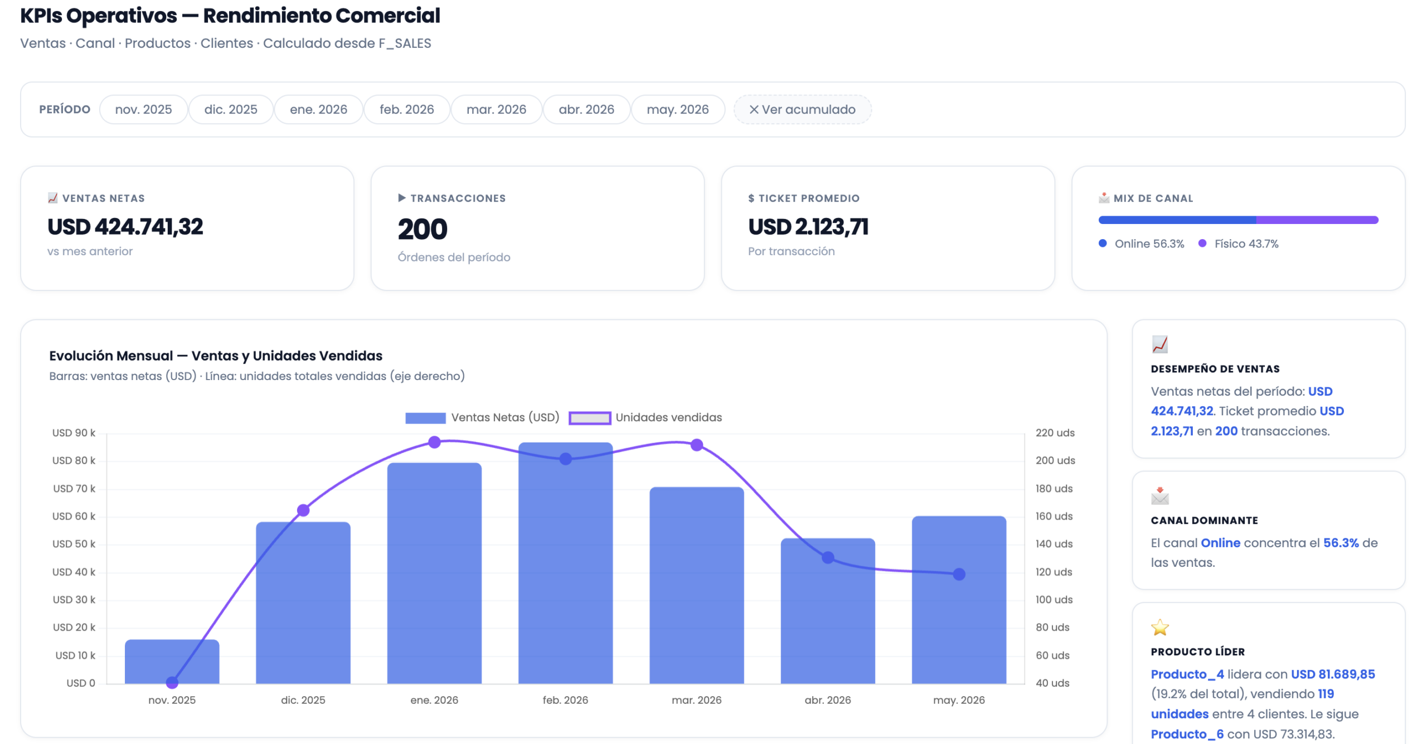This screenshot has height=744, width=1427.
Task: Click the Producto_6 highlighted link
Action: 1187,734
